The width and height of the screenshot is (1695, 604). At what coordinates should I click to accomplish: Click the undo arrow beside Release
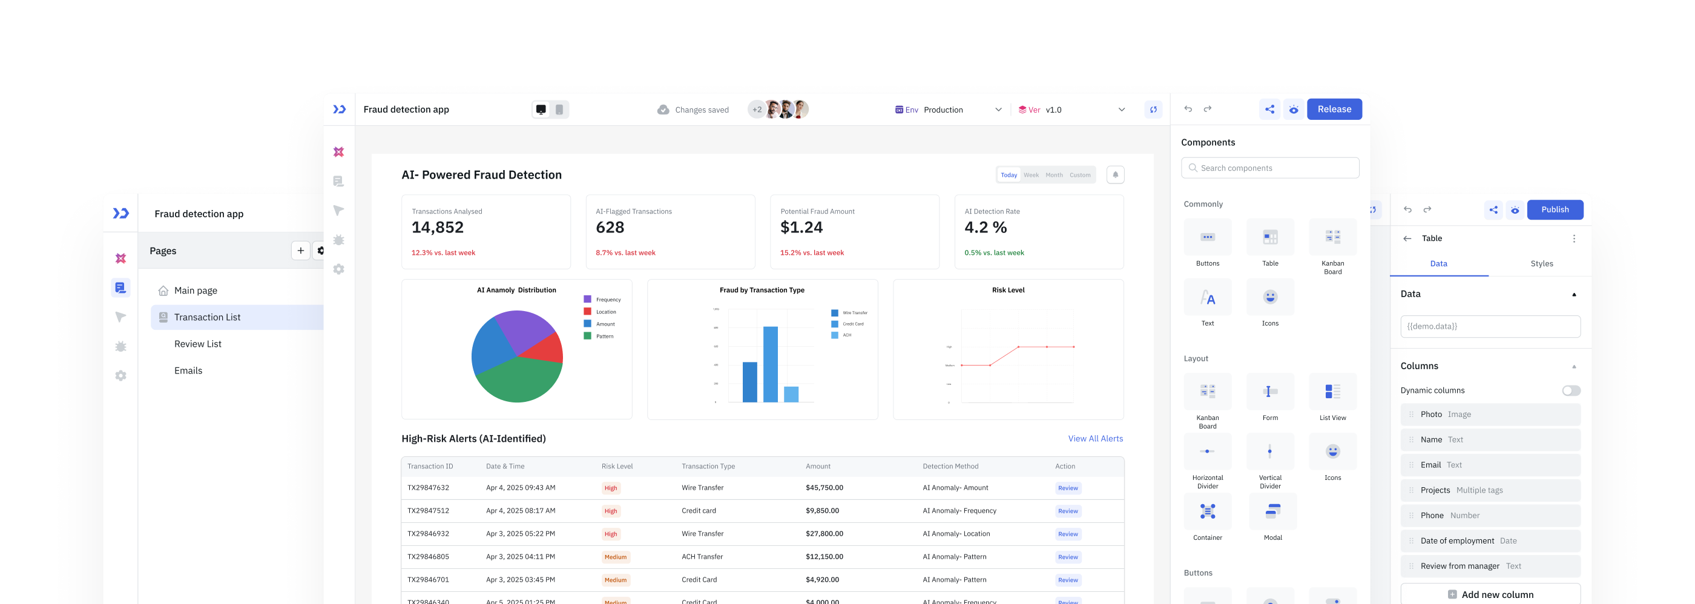(x=1188, y=109)
